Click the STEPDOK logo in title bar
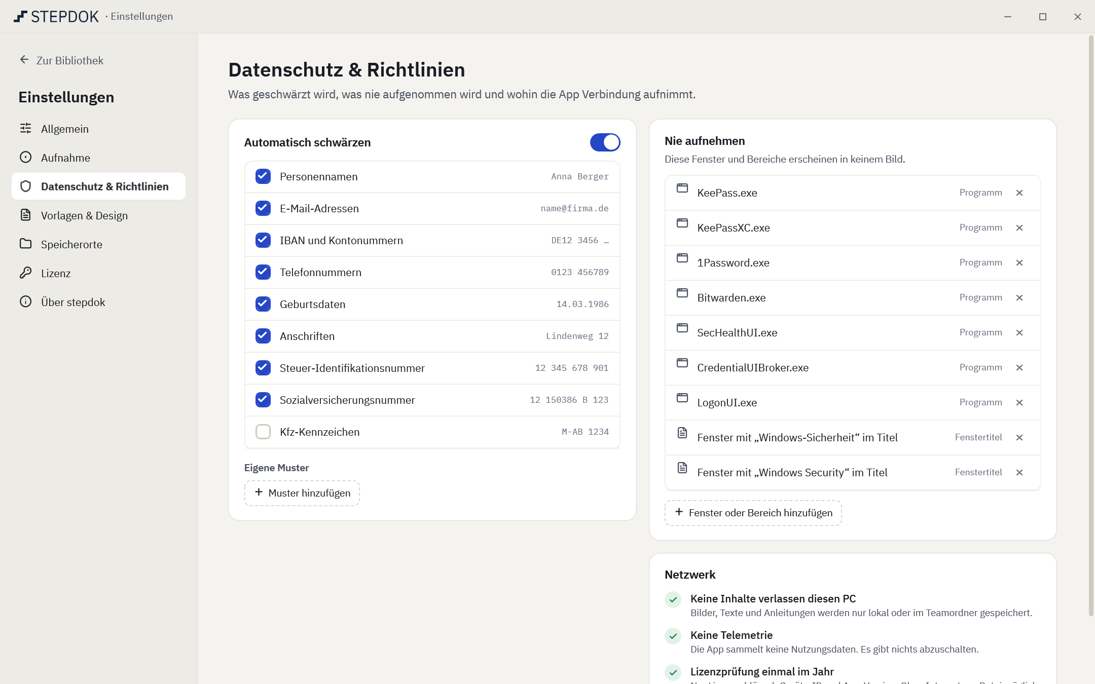The width and height of the screenshot is (1095, 684). pyautogui.click(x=56, y=16)
